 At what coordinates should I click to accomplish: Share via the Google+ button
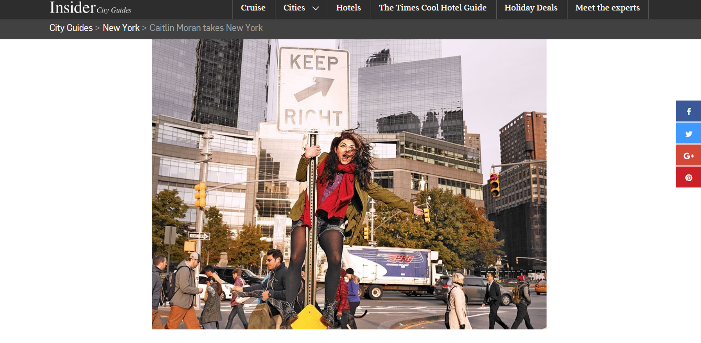(x=688, y=156)
